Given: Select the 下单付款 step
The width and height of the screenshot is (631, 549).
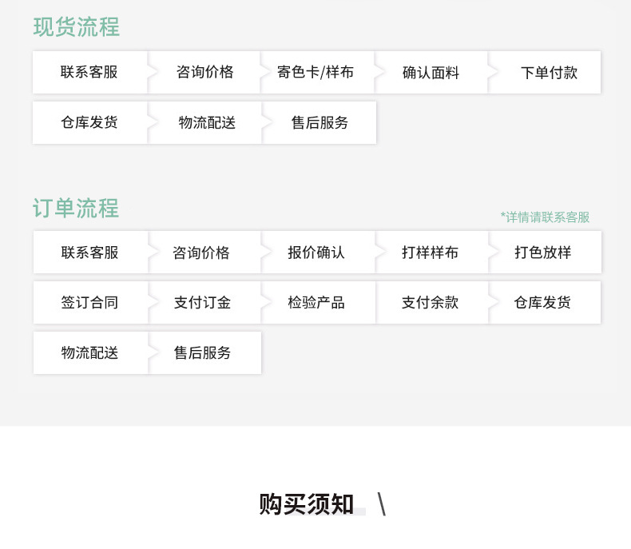Looking at the screenshot, I should point(545,73).
